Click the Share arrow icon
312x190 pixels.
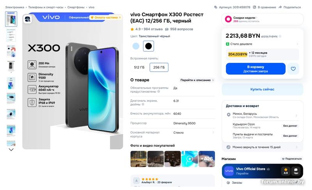click(x=281, y=7)
